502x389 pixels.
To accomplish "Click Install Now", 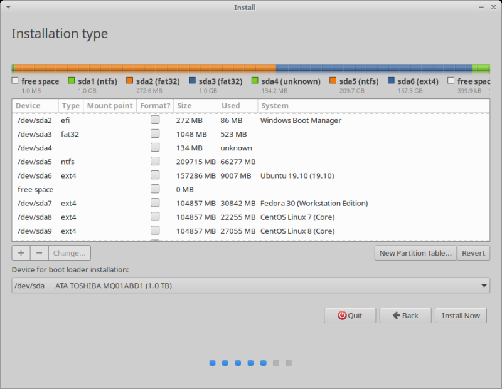I will tap(461, 315).
